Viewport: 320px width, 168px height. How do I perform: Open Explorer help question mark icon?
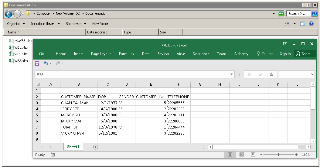click(x=311, y=24)
